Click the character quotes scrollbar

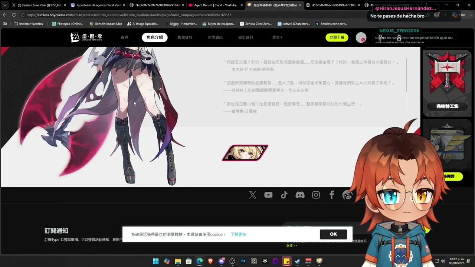pos(407,75)
